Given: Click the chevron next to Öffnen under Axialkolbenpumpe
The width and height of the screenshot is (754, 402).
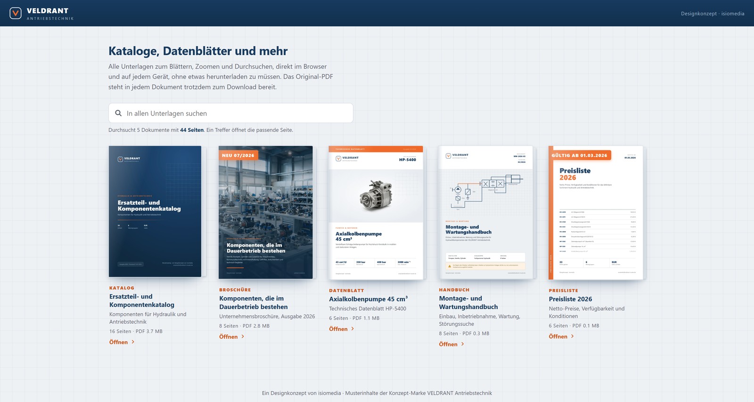Looking at the screenshot, I should (352, 329).
